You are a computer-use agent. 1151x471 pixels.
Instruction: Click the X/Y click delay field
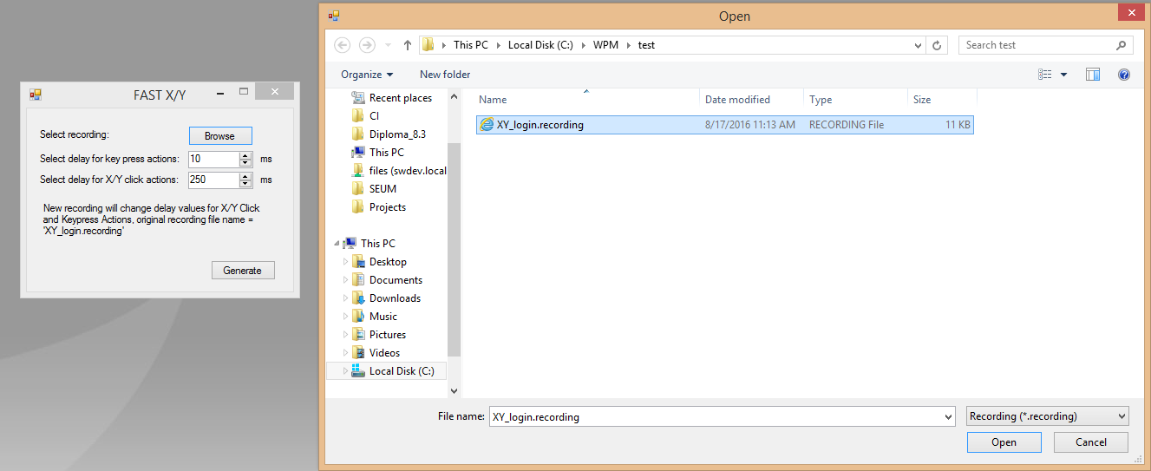click(x=213, y=180)
